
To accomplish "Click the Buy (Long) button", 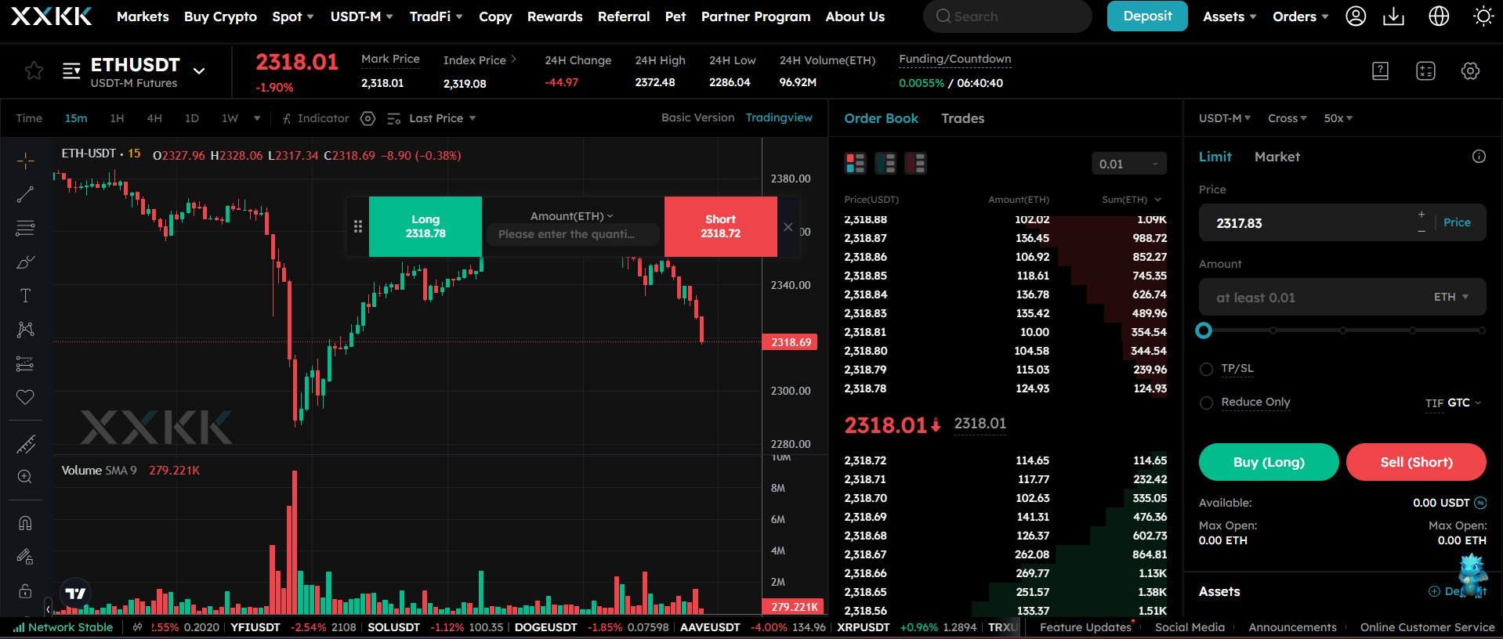I will tap(1269, 462).
